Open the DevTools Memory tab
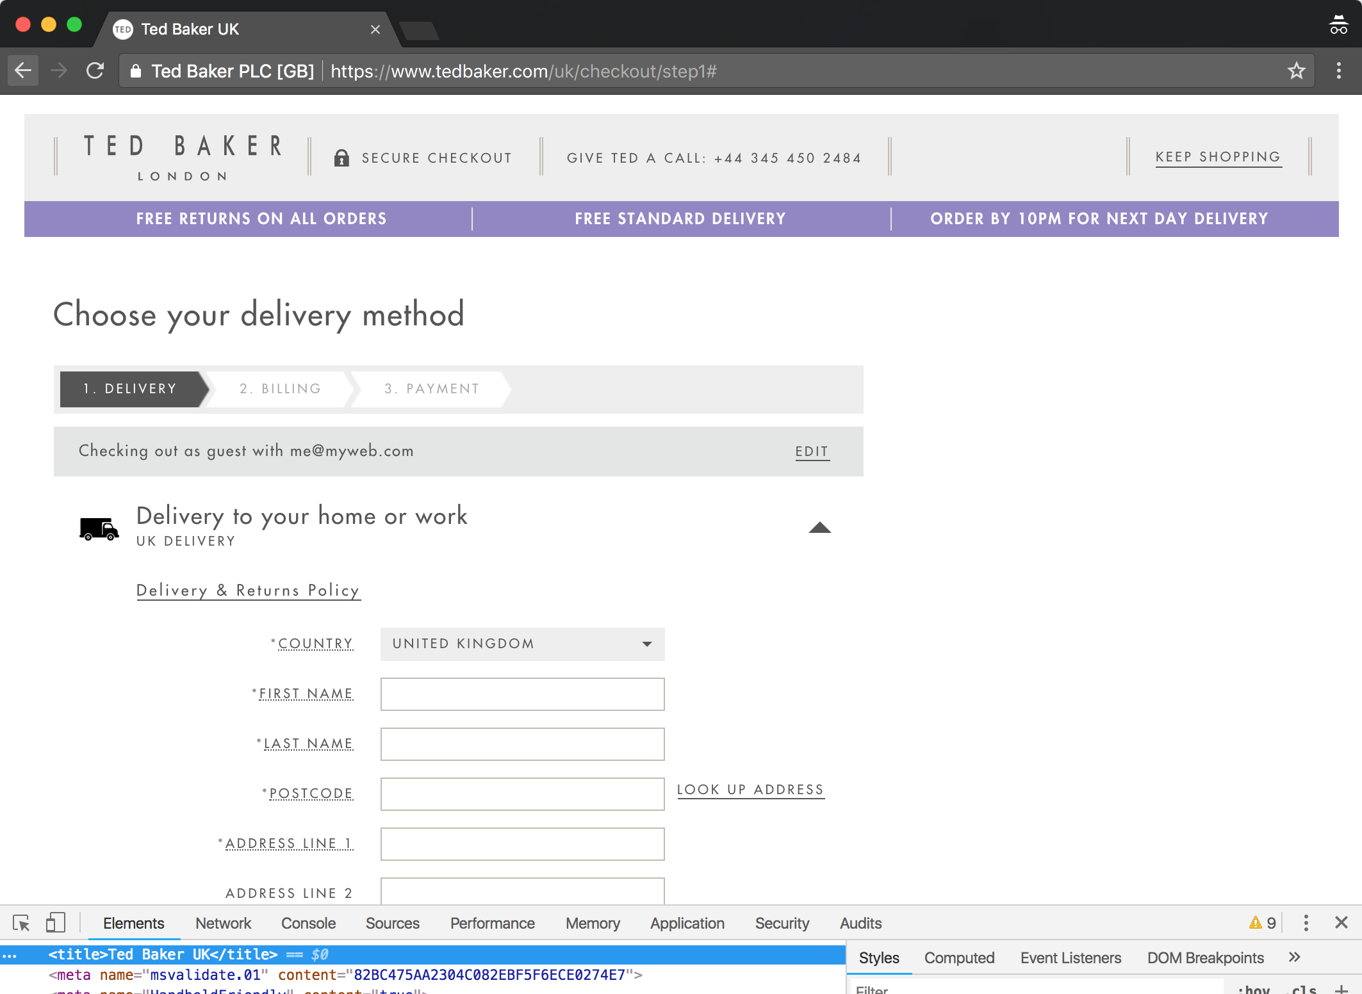The width and height of the screenshot is (1362, 994). coord(593,923)
